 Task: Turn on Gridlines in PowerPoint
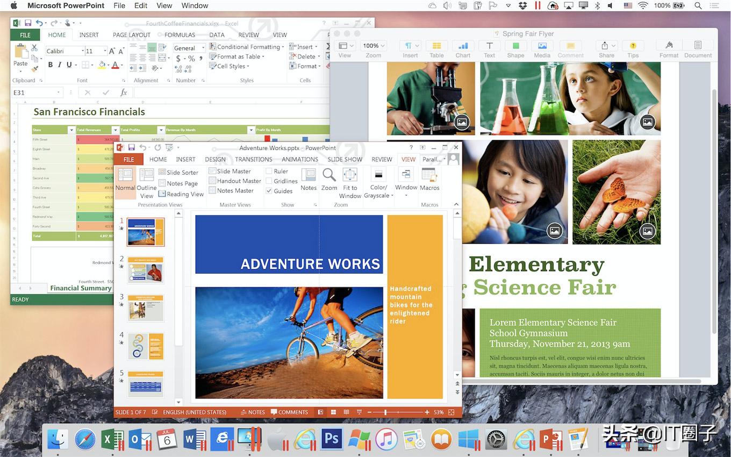(x=270, y=181)
